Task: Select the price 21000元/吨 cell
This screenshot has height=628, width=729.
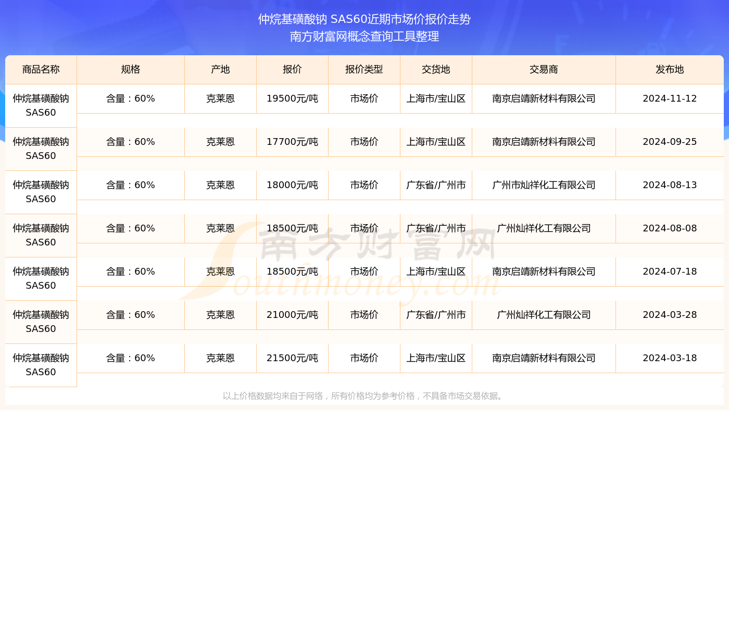Action: point(293,315)
